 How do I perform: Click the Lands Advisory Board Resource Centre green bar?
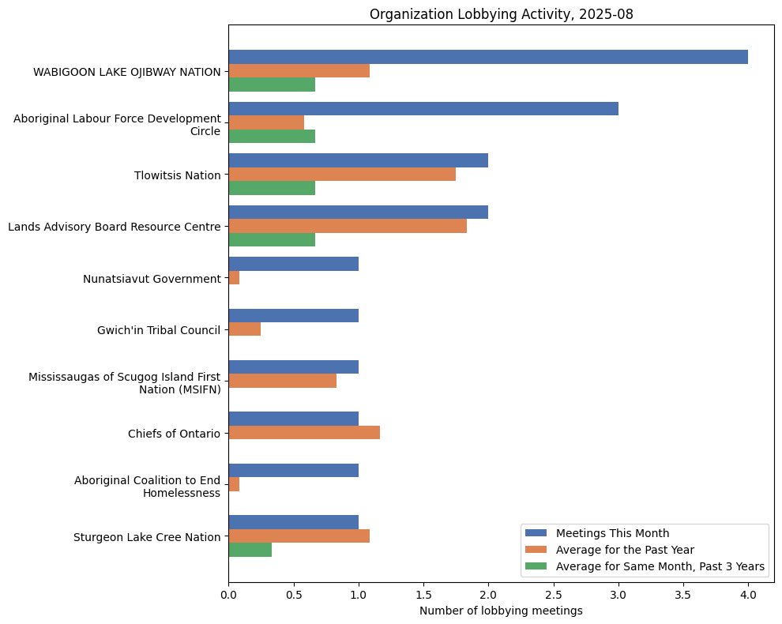pos(271,240)
